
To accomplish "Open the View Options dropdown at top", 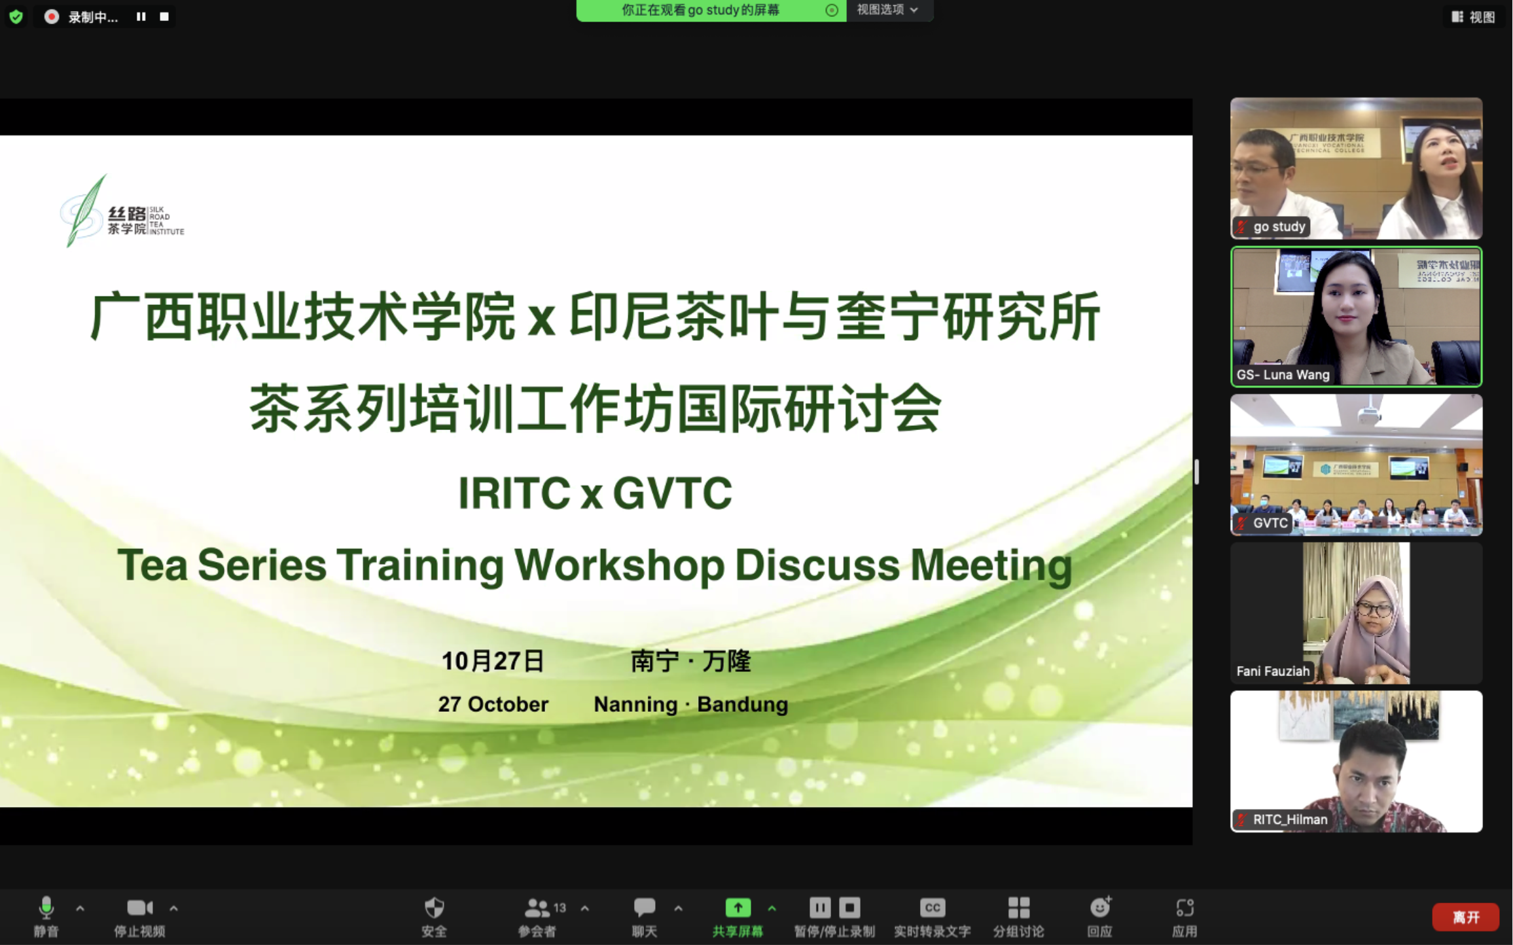I will [x=888, y=10].
